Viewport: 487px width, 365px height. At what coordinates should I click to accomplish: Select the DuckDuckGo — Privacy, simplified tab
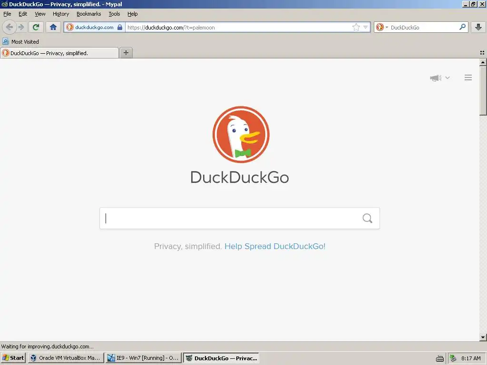pos(59,53)
